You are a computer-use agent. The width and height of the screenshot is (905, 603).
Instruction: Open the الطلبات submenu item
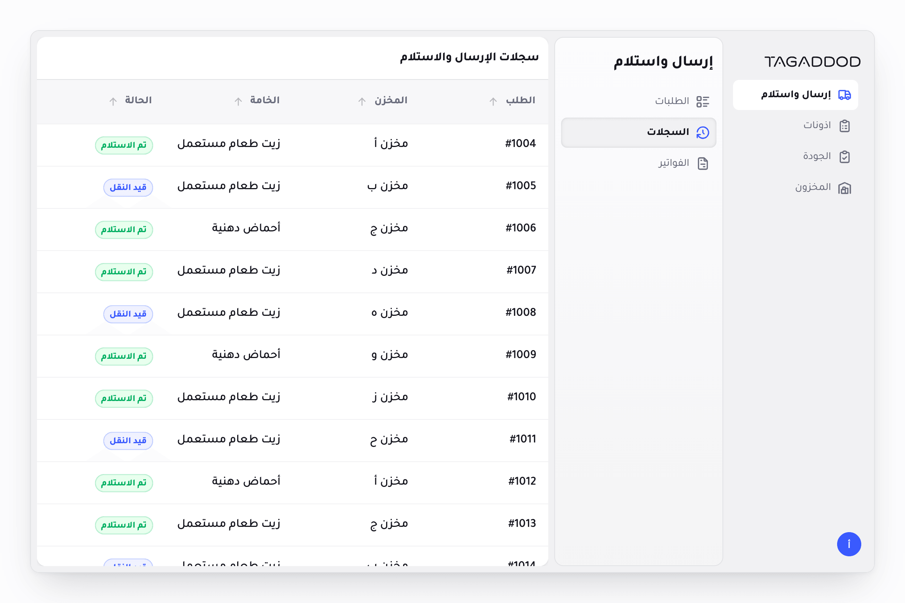coord(639,101)
